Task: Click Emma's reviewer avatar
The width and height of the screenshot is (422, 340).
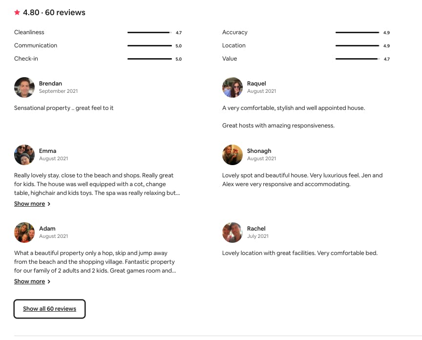Action: [x=24, y=155]
